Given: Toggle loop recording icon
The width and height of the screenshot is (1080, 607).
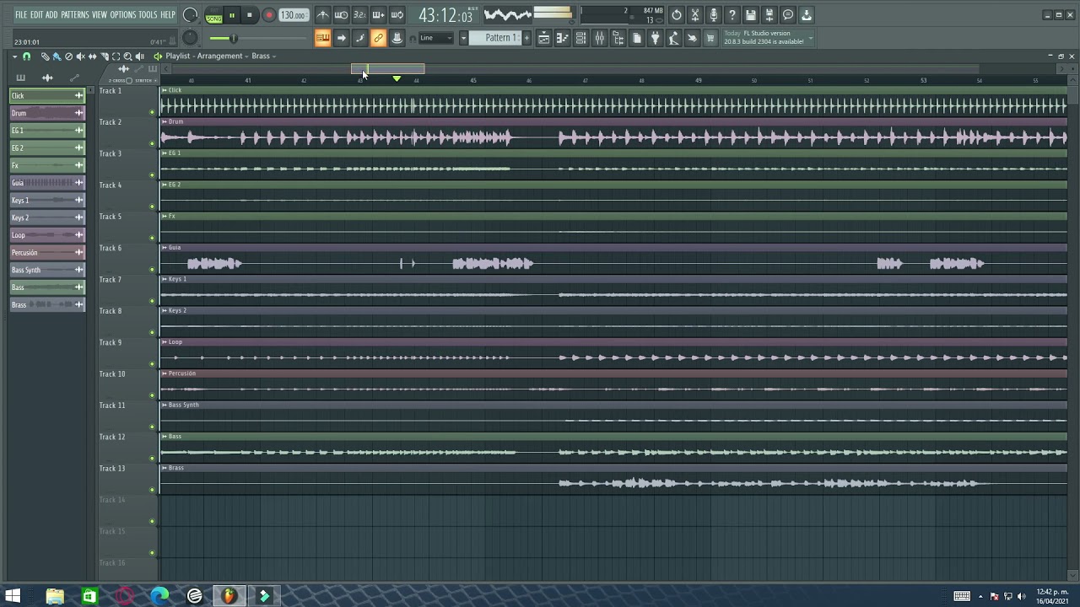Looking at the screenshot, I should pyautogui.click(x=397, y=15).
